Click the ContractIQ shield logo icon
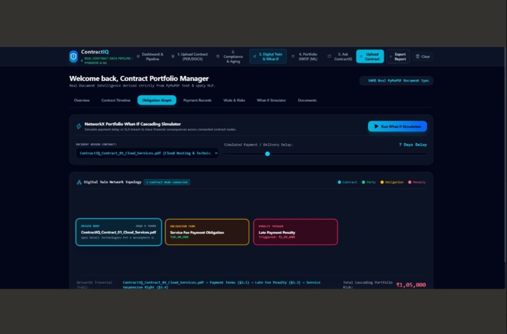 74,57
